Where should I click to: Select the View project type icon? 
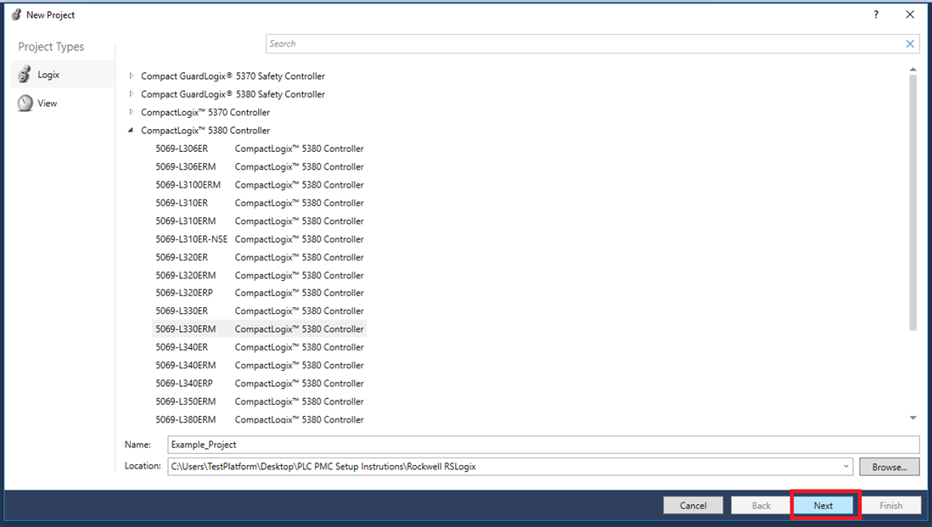pyautogui.click(x=25, y=104)
